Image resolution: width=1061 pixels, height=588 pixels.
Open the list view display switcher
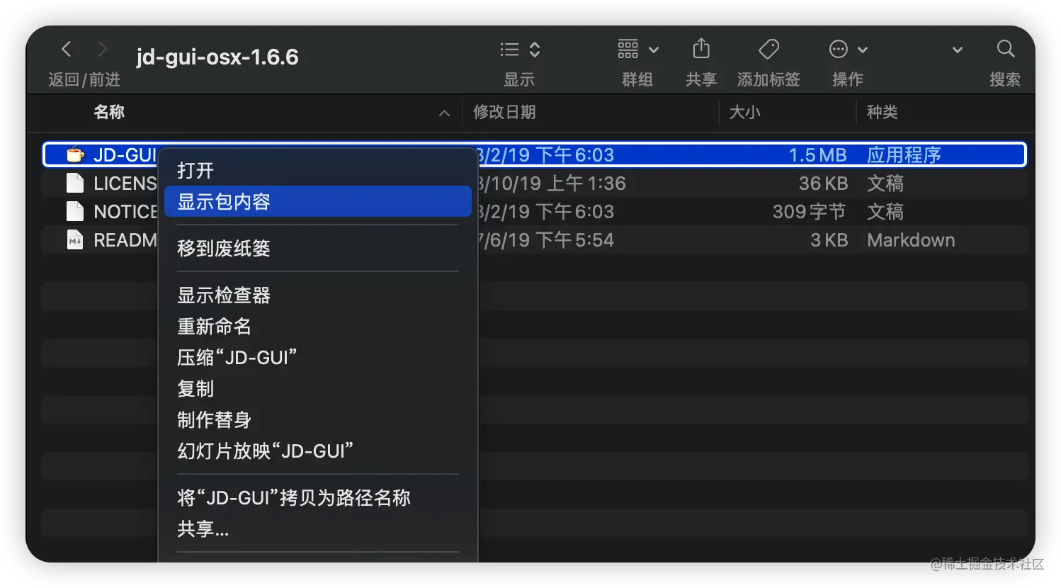pos(520,50)
